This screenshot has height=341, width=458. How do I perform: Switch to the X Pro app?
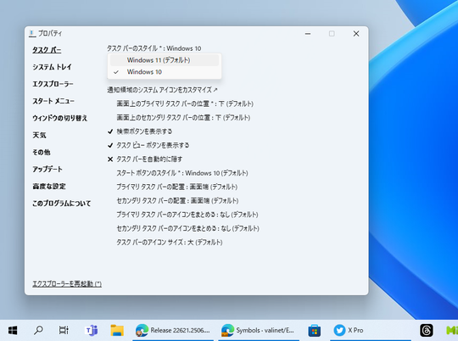point(371,331)
